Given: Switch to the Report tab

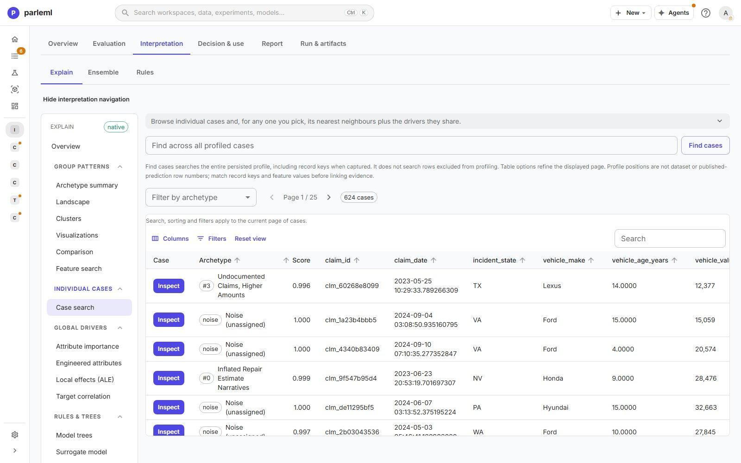Looking at the screenshot, I should click(272, 44).
